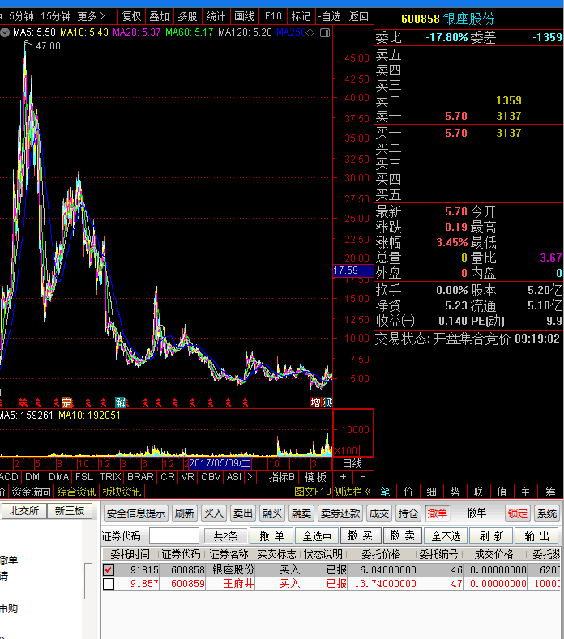Open the 叠加 overlay option
This screenshot has height=639, width=564.
(160, 17)
